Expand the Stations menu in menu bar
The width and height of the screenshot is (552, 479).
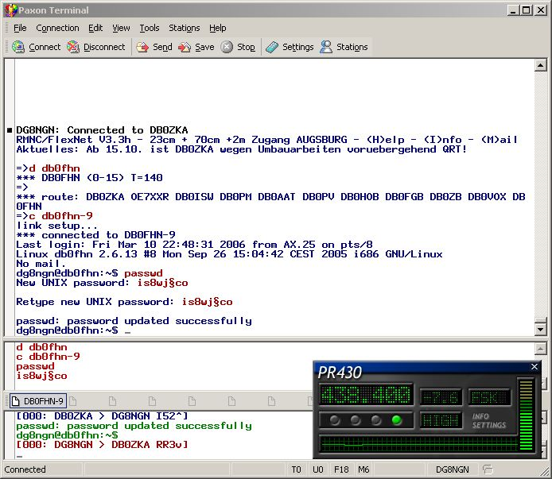click(185, 28)
